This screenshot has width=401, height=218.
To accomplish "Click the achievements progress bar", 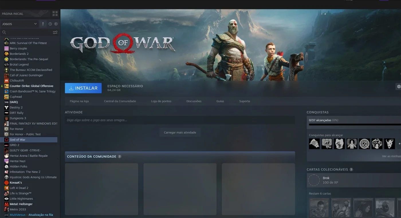I will pyautogui.click(x=355, y=124).
